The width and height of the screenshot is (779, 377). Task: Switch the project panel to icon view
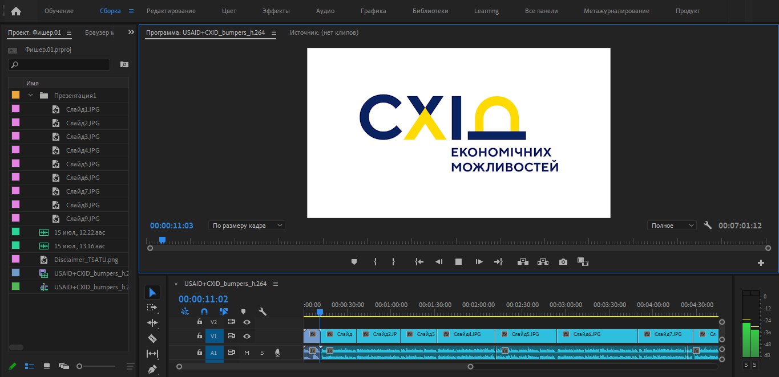click(x=47, y=366)
